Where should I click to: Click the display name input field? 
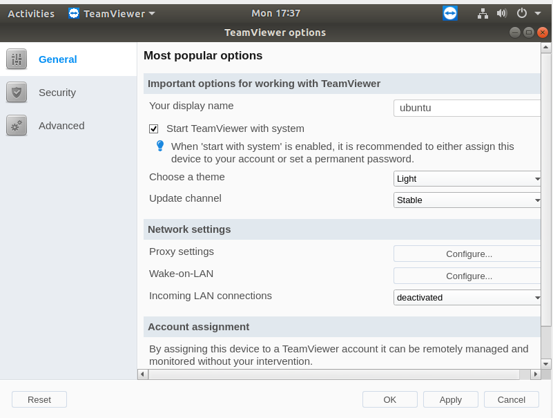coord(467,108)
